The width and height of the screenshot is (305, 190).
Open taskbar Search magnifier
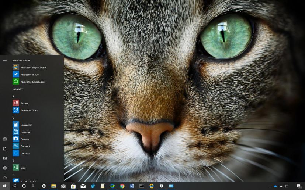tap(14, 186)
